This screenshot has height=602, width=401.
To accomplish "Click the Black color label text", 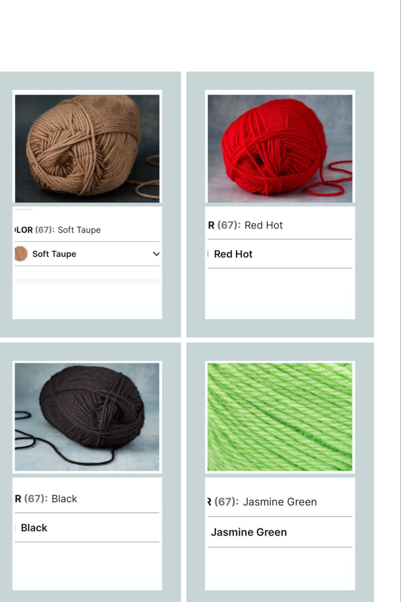I will (x=64, y=499).
